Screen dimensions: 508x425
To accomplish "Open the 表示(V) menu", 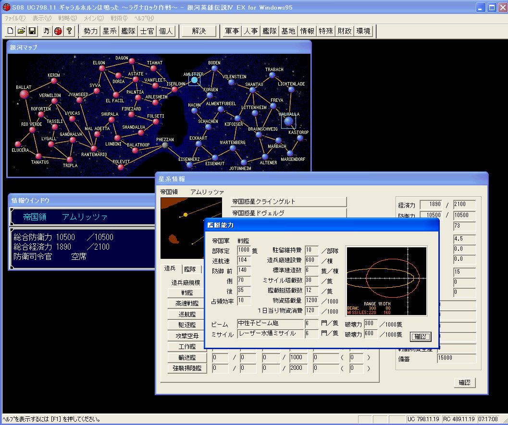I will [x=42, y=18].
